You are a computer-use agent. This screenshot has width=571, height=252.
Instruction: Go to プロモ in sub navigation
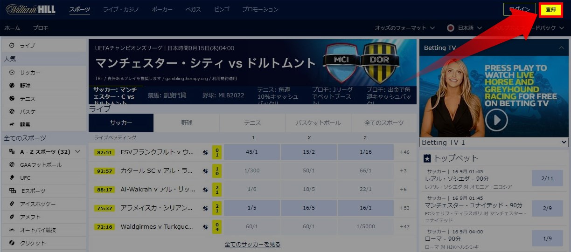point(41,28)
